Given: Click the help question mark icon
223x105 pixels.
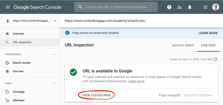Looking at the screenshot, I should (169, 7).
